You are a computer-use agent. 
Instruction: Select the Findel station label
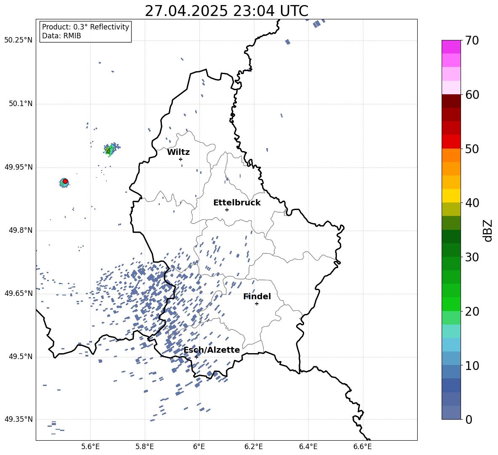(x=257, y=296)
